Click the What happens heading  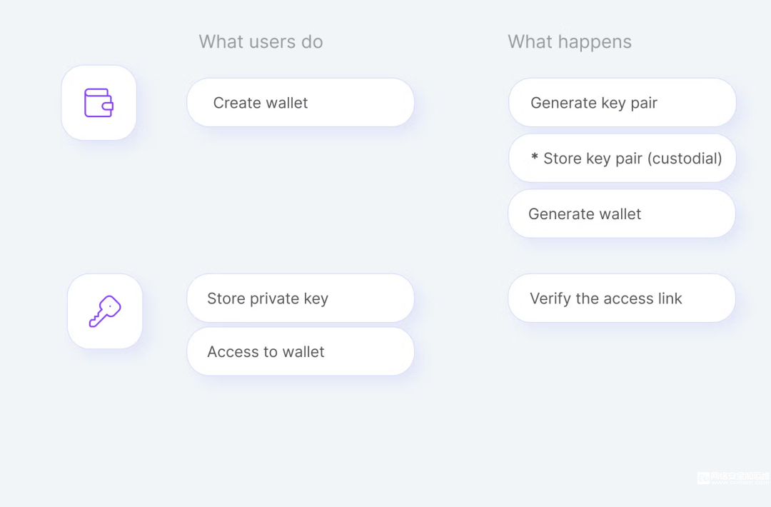570,42
